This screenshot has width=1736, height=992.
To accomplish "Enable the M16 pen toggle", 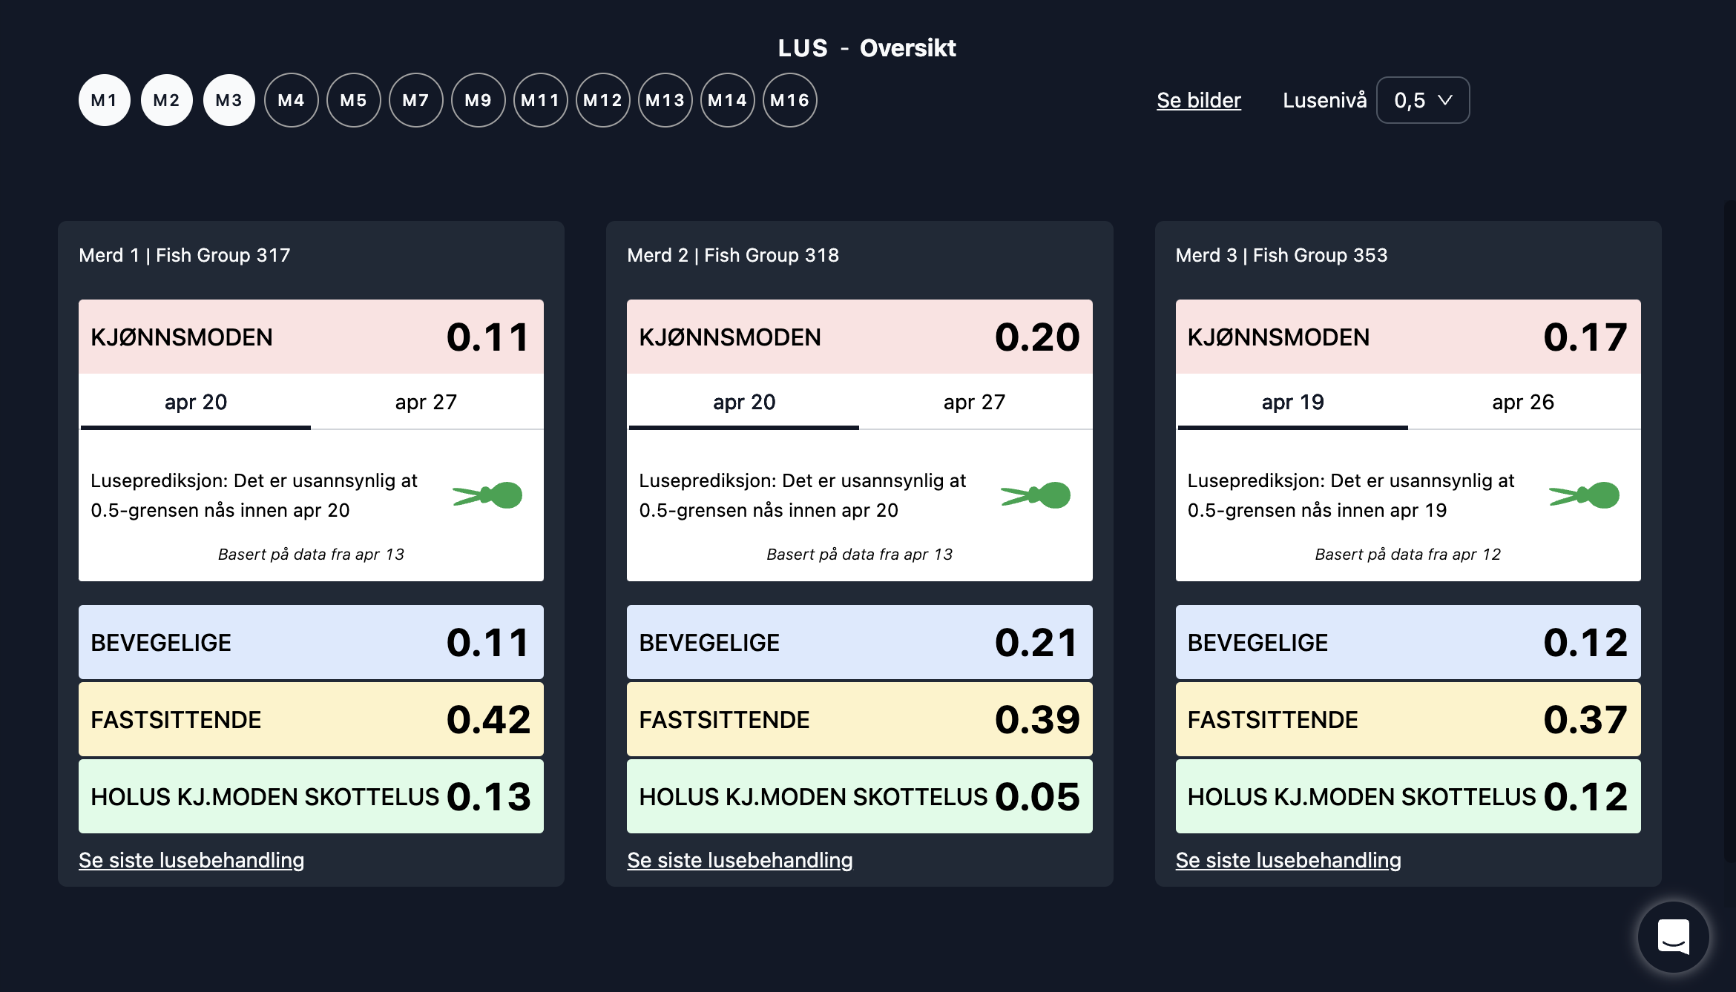I will (790, 100).
